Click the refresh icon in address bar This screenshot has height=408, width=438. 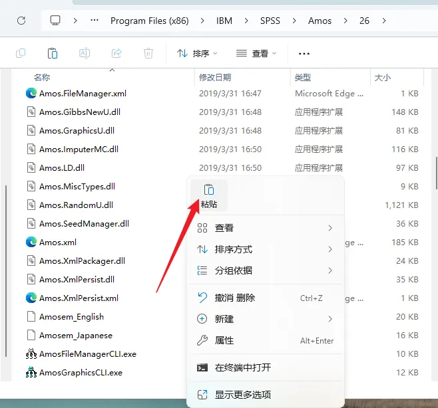tap(21, 21)
